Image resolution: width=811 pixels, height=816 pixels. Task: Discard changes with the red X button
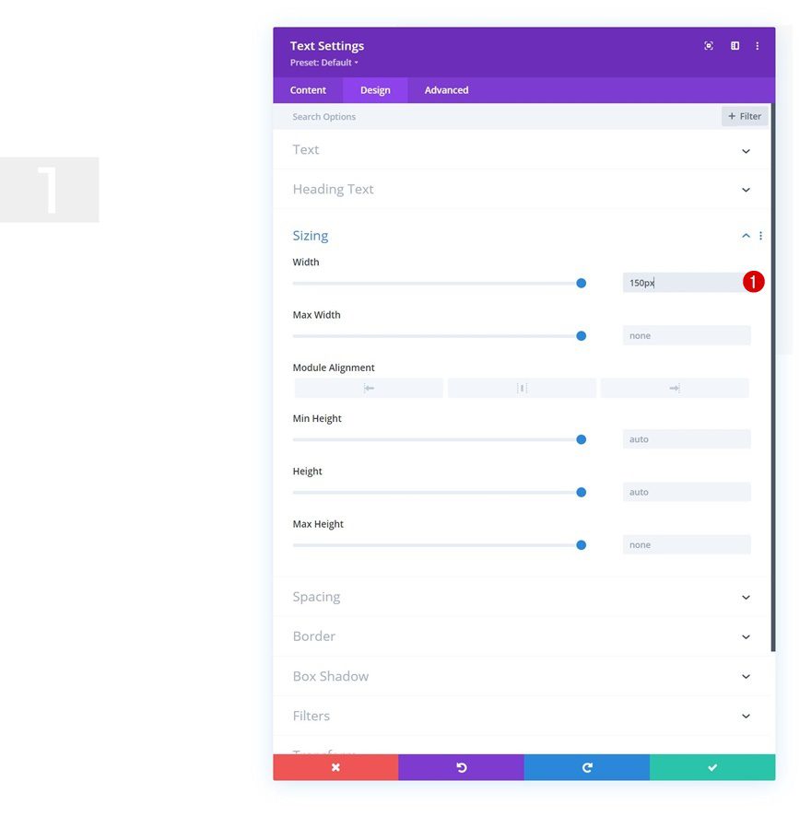pos(335,766)
